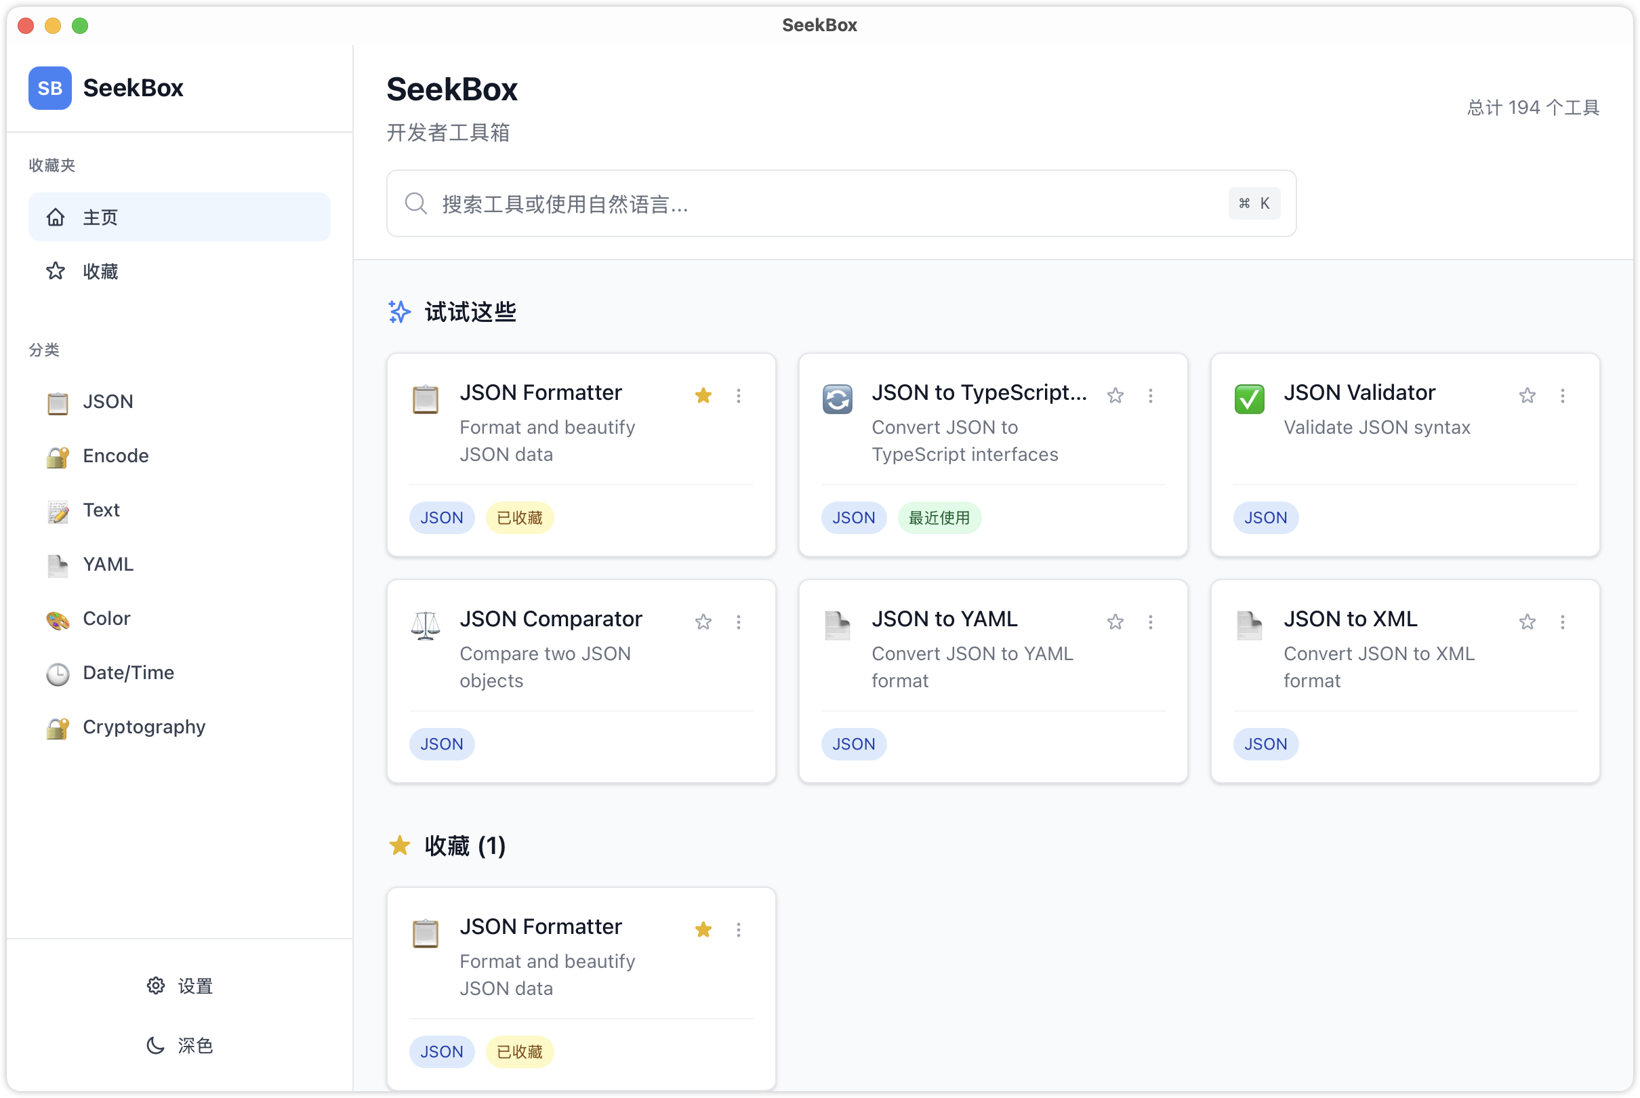The image size is (1640, 1098).
Task: Star the JSON Validator tool
Action: pos(1527,396)
